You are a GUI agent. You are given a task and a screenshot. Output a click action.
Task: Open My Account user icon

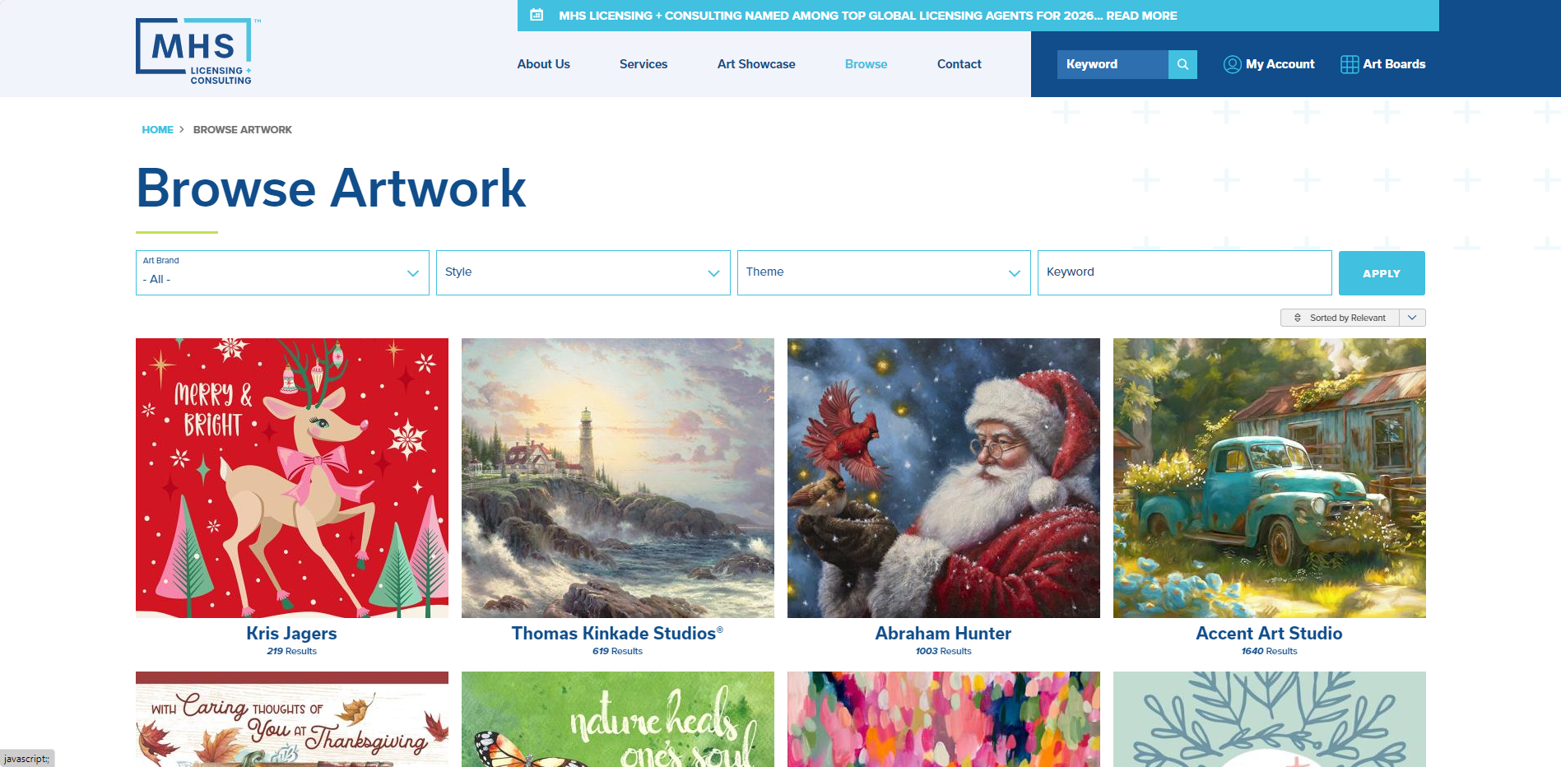coord(1232,64)
